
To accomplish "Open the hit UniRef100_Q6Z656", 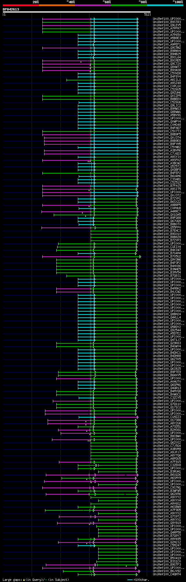I will click(x=167, y=494).
